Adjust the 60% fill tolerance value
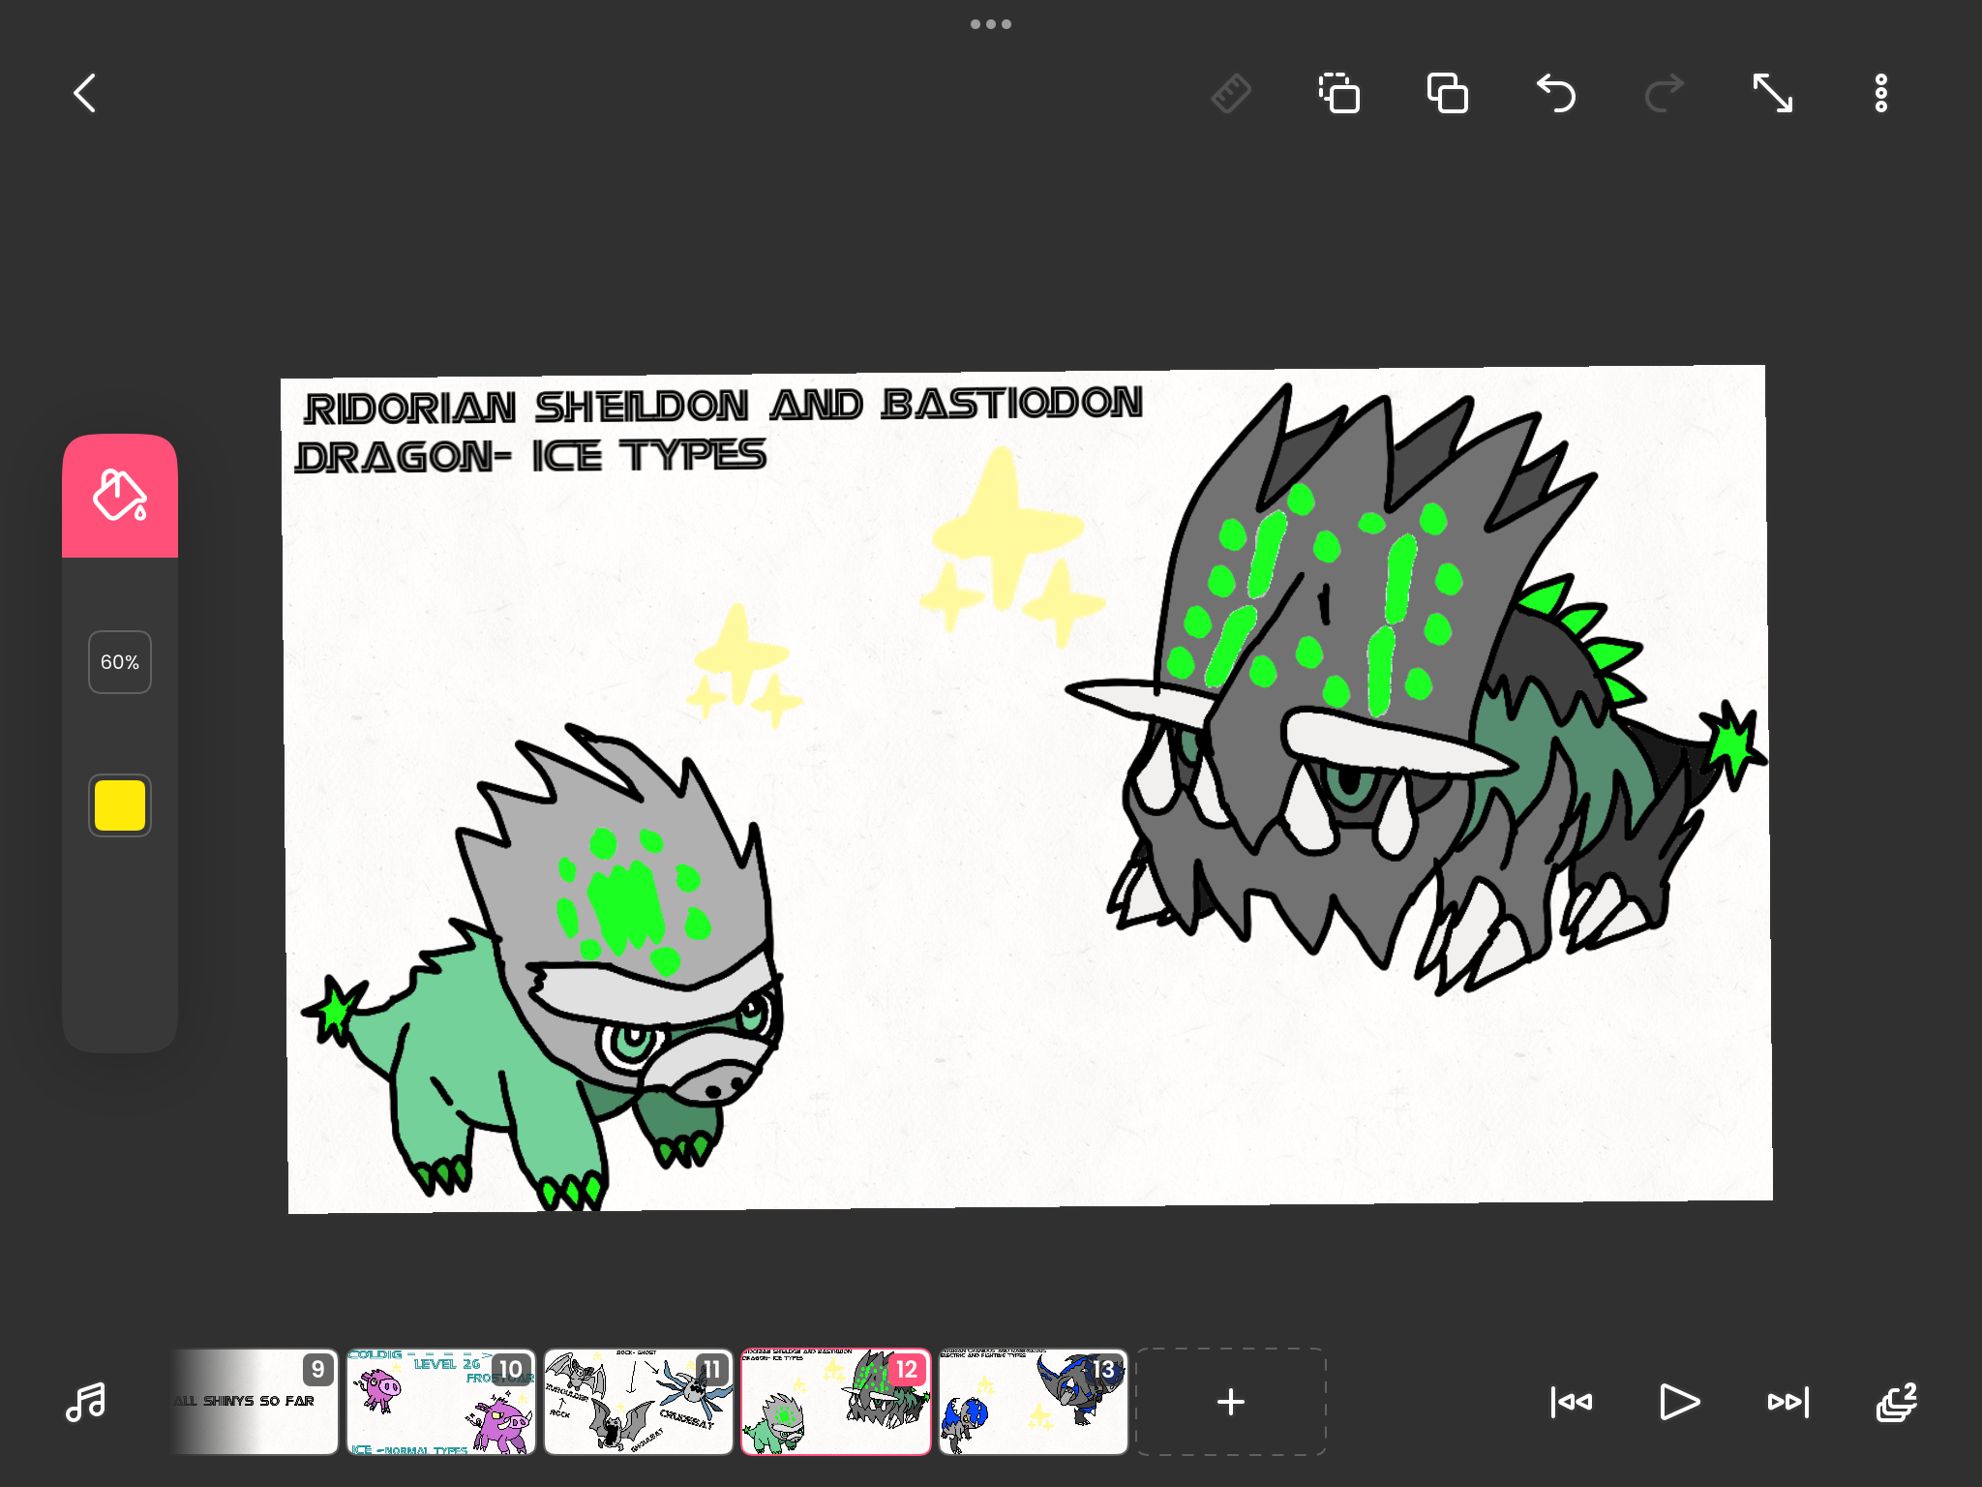This screenshot has width=1982, height=1487. click(120, 662)
